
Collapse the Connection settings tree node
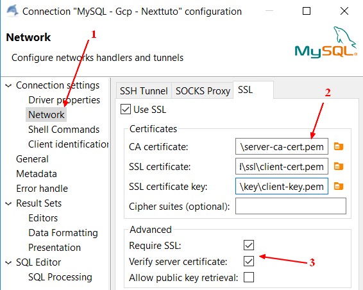click(8, 86)
